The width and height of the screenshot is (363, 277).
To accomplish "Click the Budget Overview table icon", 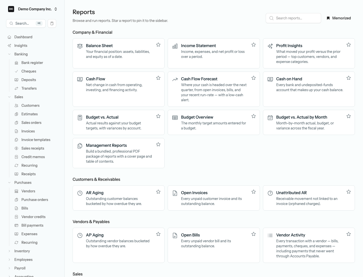I will click(175, 118).
